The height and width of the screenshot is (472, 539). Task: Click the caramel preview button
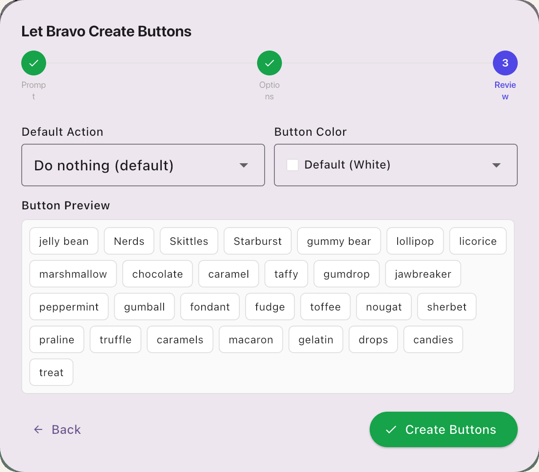229,274
